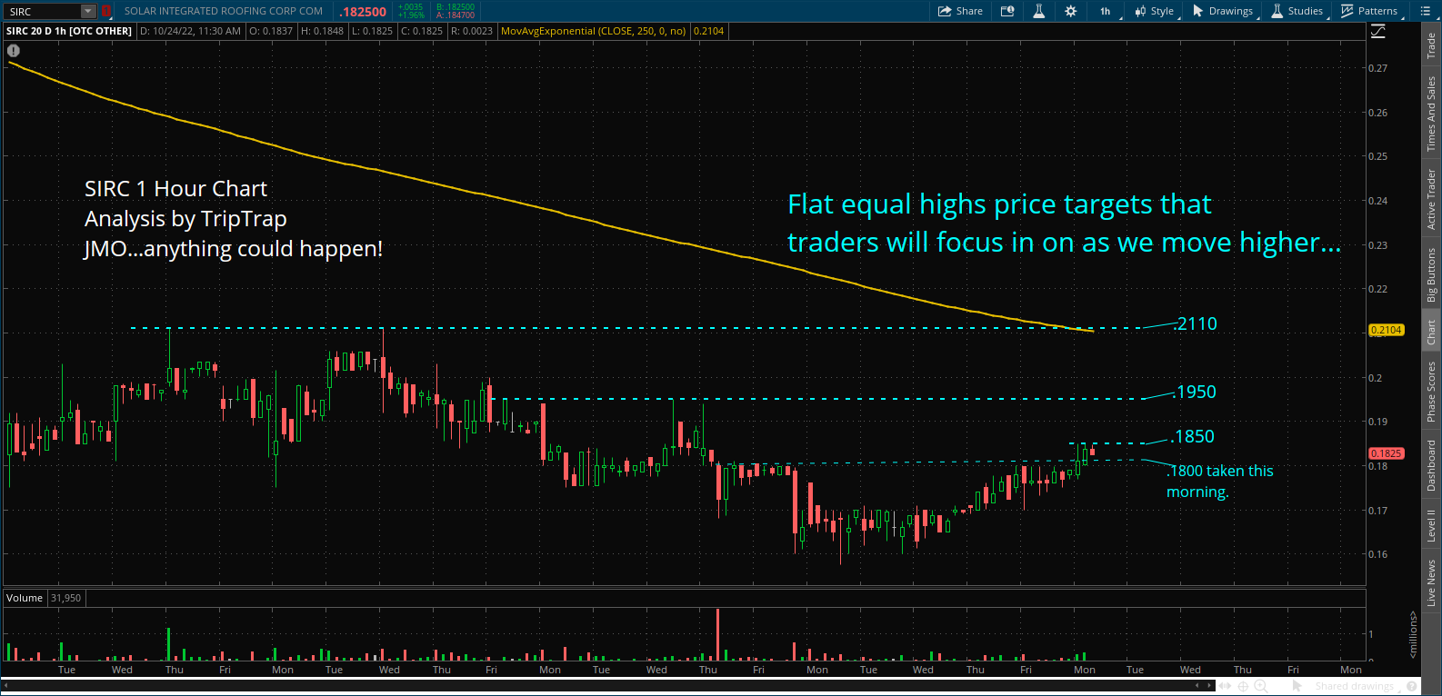The width and height of the screenshot is (1442, 696).
Task: Open chart settings gear
Action: (1071, 11)
